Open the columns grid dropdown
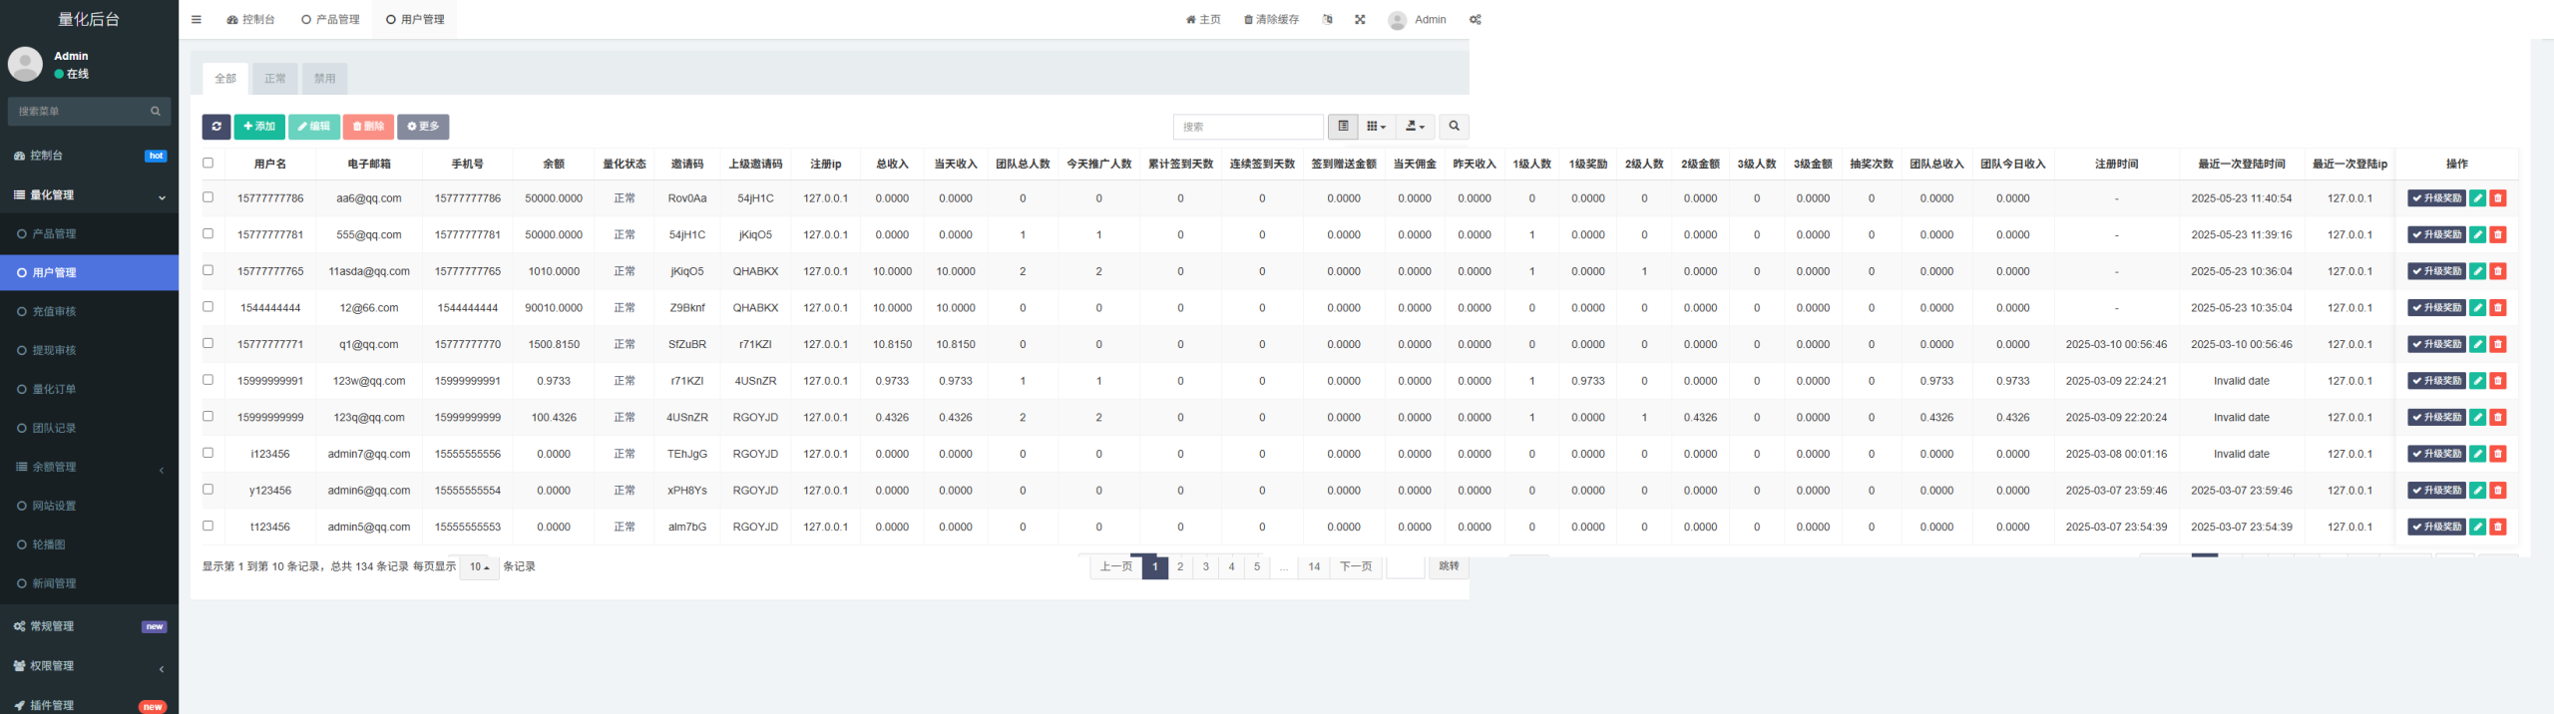The image size is (2554, 714). pyautogui.click(x=1376, y=127)
